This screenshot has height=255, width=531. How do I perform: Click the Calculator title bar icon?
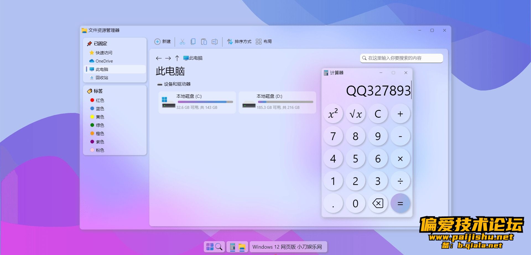point(326,73)
